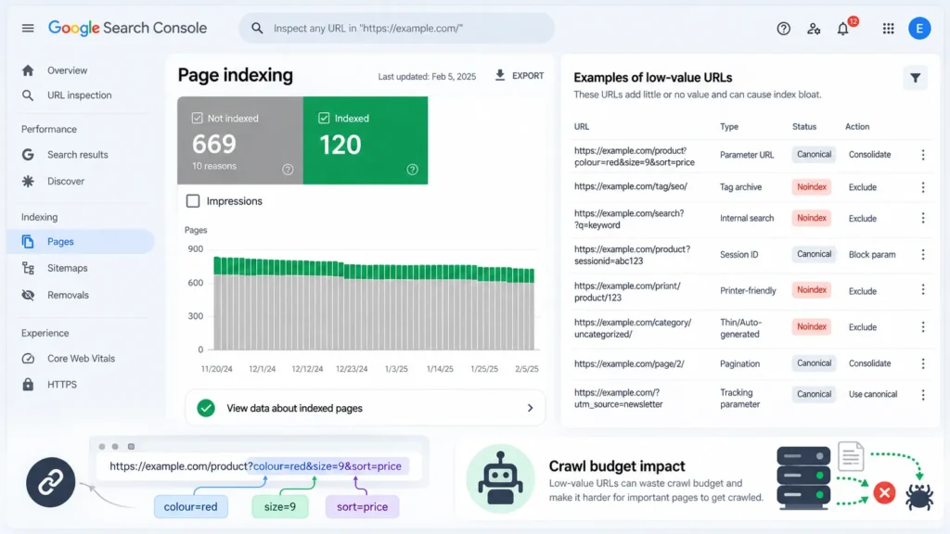Screen dimensions: 950x534
Task: Click the crawl budget robot icon
Action: pyautogui.click(x=500, y=478)
